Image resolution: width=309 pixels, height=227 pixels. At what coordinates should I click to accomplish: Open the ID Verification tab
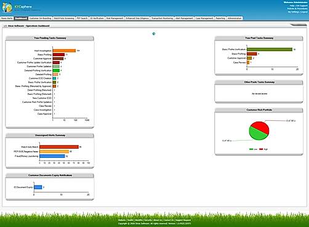(x=97, y=19)
